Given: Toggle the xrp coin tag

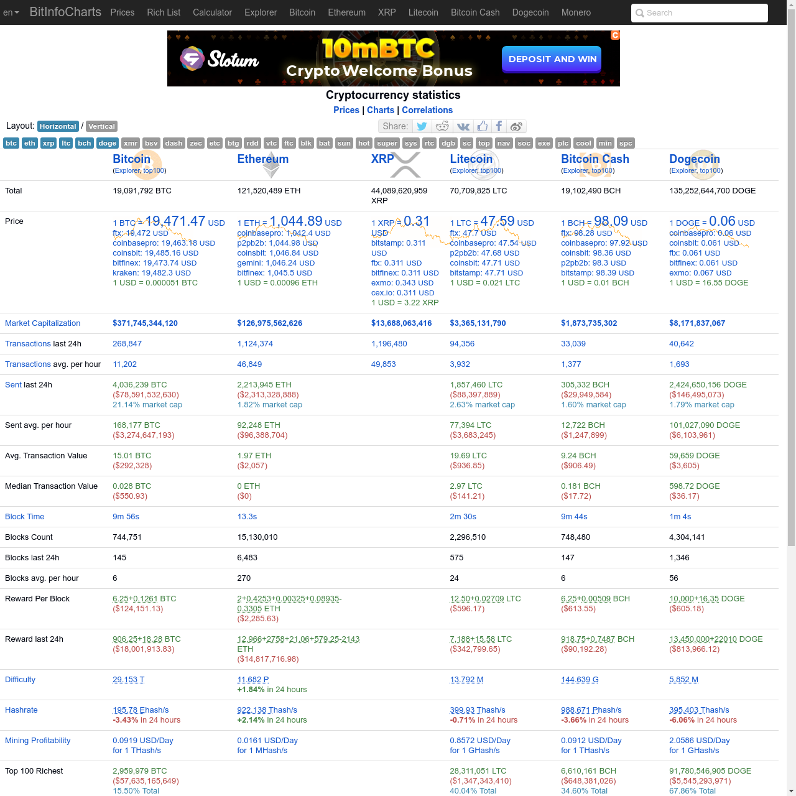Looking at the screenshot, I should tap(49, 143).
